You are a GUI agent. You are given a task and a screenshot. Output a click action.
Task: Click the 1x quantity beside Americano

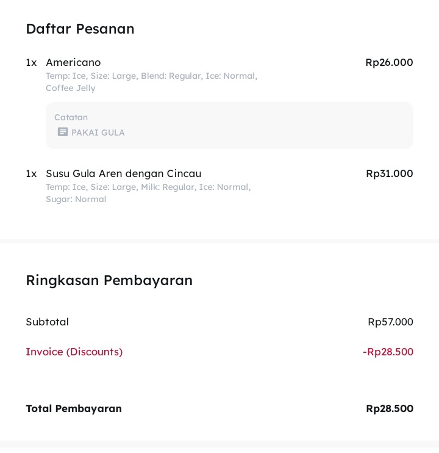(31, 62)
